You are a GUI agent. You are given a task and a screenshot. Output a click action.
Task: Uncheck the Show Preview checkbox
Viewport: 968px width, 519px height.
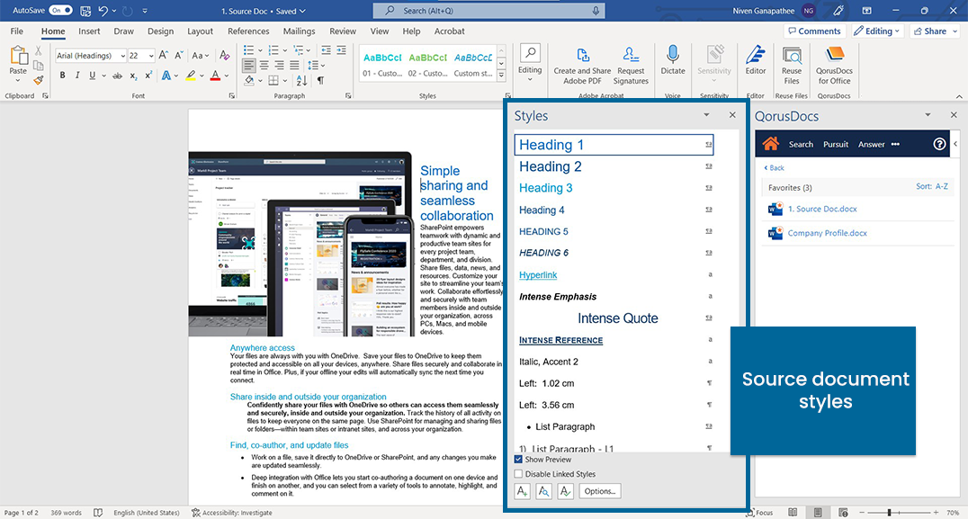pos(518,459)
